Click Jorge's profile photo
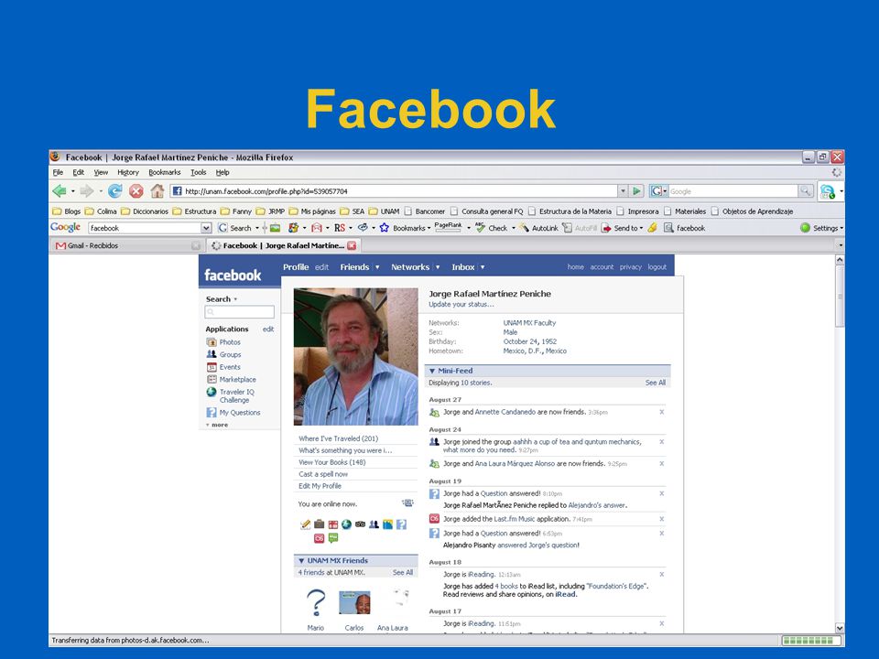This screenshot has height=659, width=879. [356, 356]
